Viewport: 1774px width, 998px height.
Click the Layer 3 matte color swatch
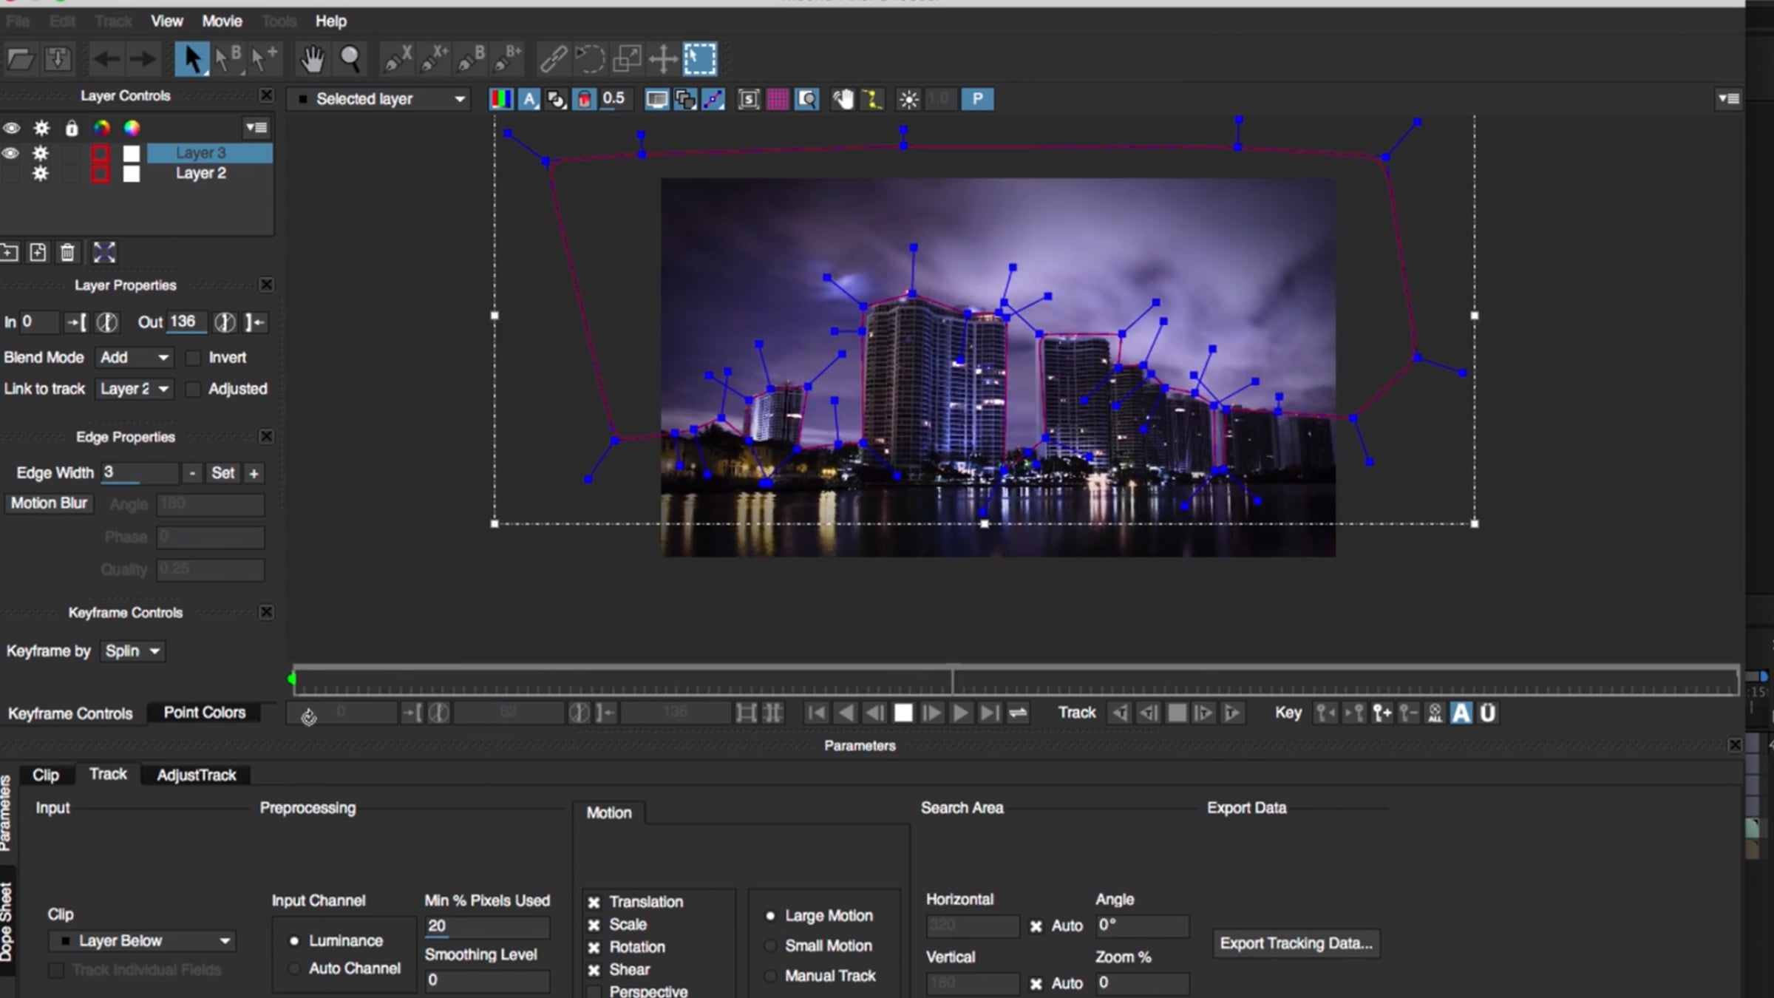(x=131, y=153)
